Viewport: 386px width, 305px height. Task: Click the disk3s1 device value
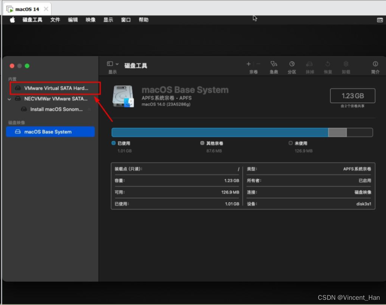364,204
